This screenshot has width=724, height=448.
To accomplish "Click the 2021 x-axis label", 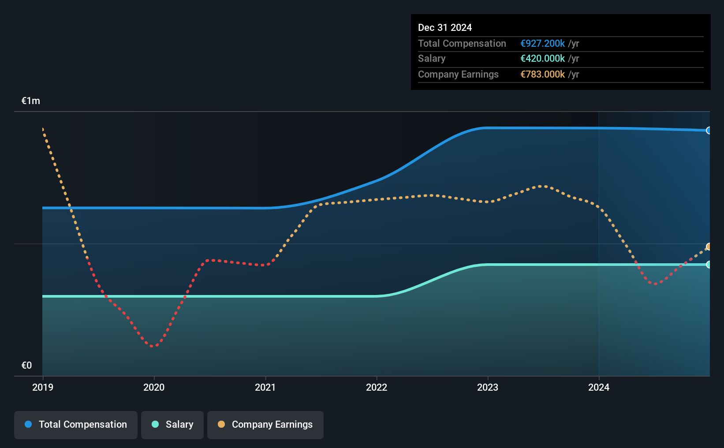I will tap(265, 387).
